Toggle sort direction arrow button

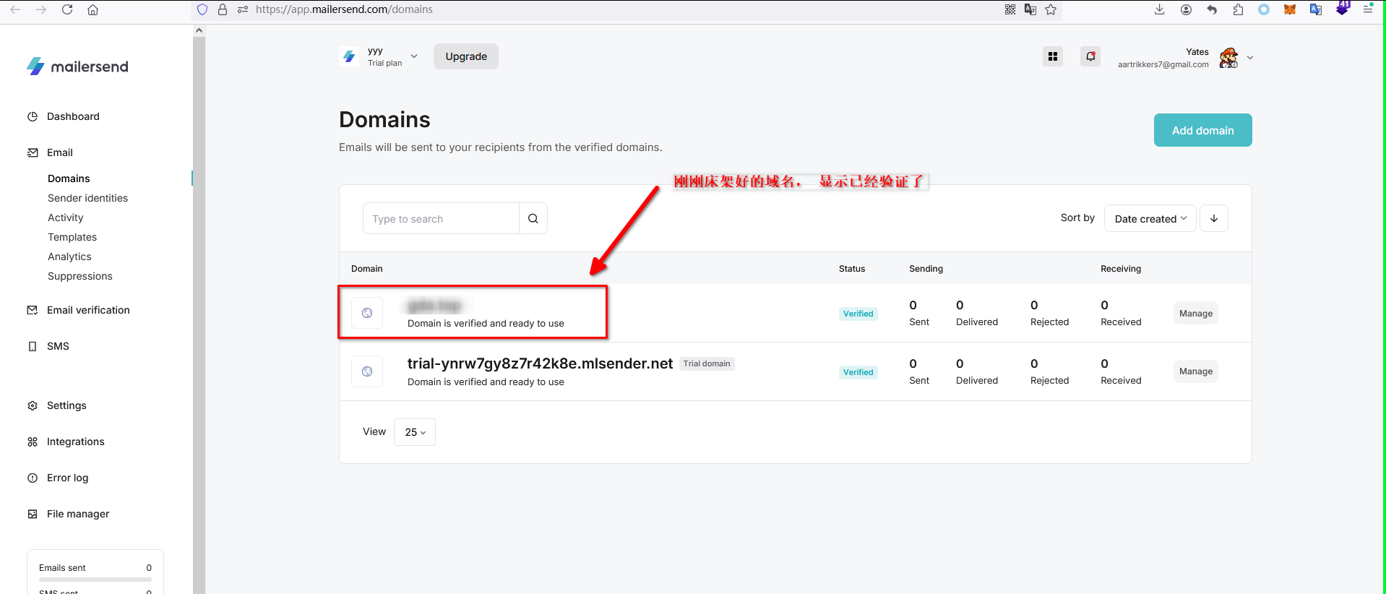tap(1214, 219)
